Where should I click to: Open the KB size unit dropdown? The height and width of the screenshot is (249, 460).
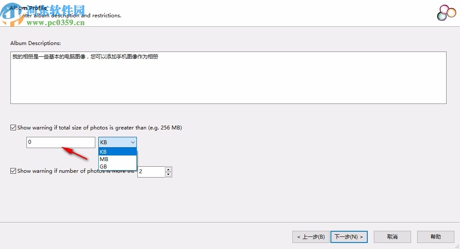click(117, 142)
